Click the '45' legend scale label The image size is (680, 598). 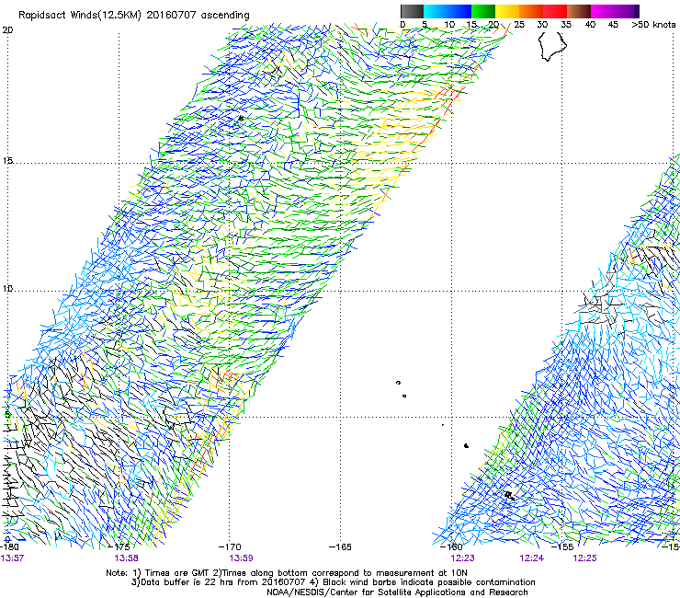tap(613, 25)
